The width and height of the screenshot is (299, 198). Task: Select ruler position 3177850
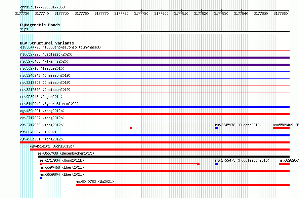pos(261,13)
